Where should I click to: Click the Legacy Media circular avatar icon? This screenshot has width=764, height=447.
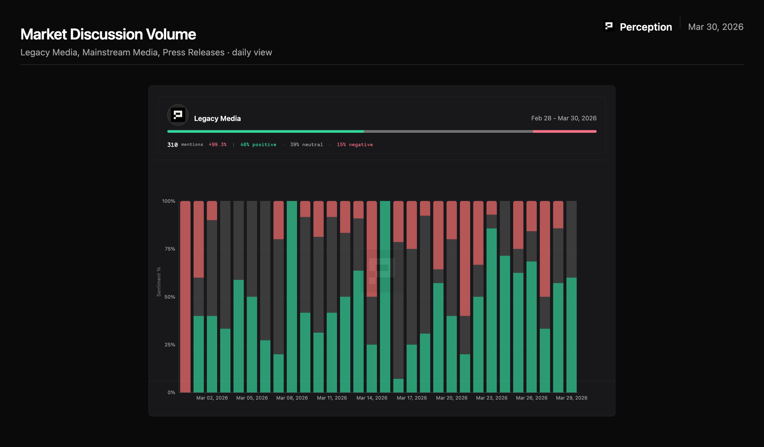(x=178, y=115)
